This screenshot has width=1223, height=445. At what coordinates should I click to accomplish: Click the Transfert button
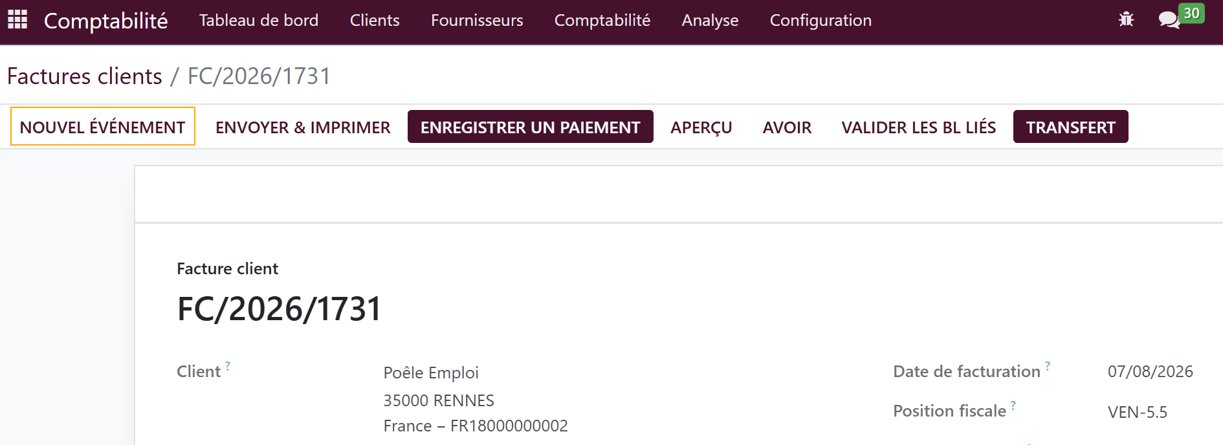tap(1071, 127)
